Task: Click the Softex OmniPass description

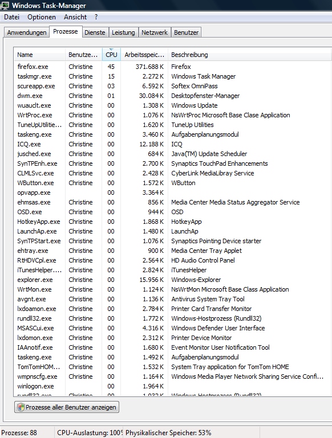Action: click(195, 87)
